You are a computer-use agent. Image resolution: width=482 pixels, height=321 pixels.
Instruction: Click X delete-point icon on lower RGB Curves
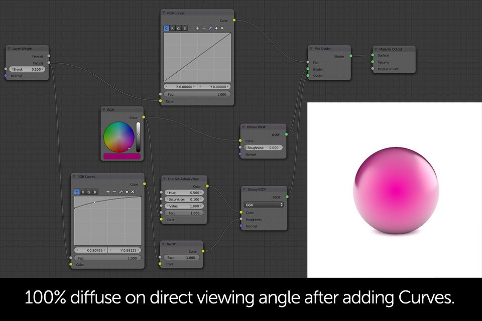coord(133,192)
